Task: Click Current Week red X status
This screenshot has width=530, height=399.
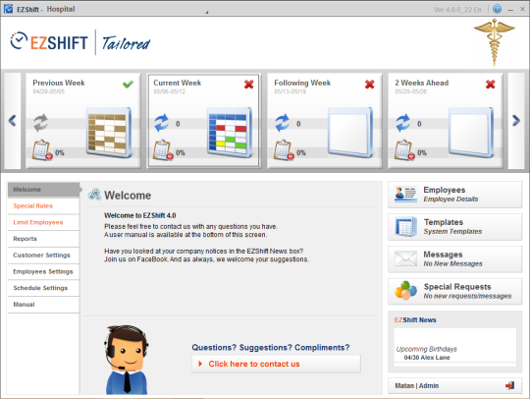Action: coord(248,85)
